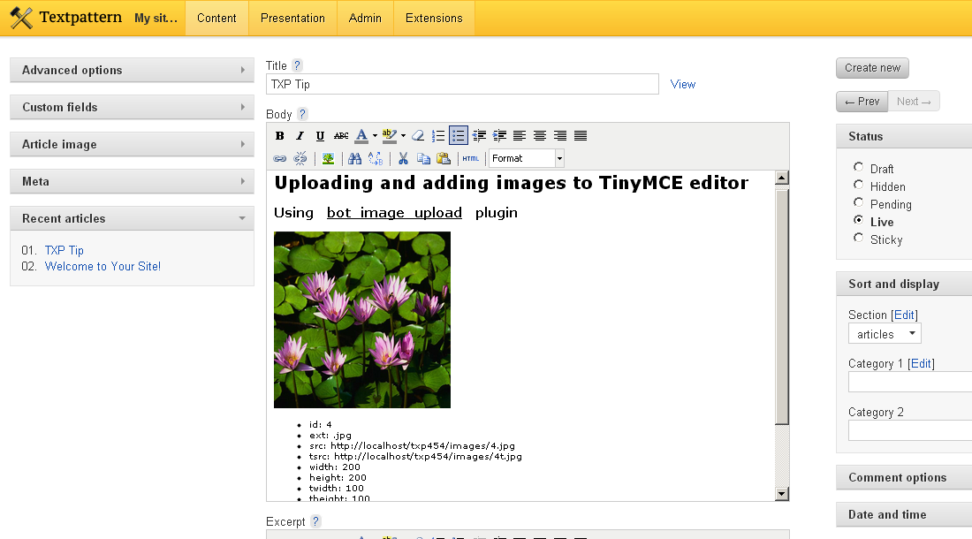Switch to the Presentation tab

click(x=292, y=18)
